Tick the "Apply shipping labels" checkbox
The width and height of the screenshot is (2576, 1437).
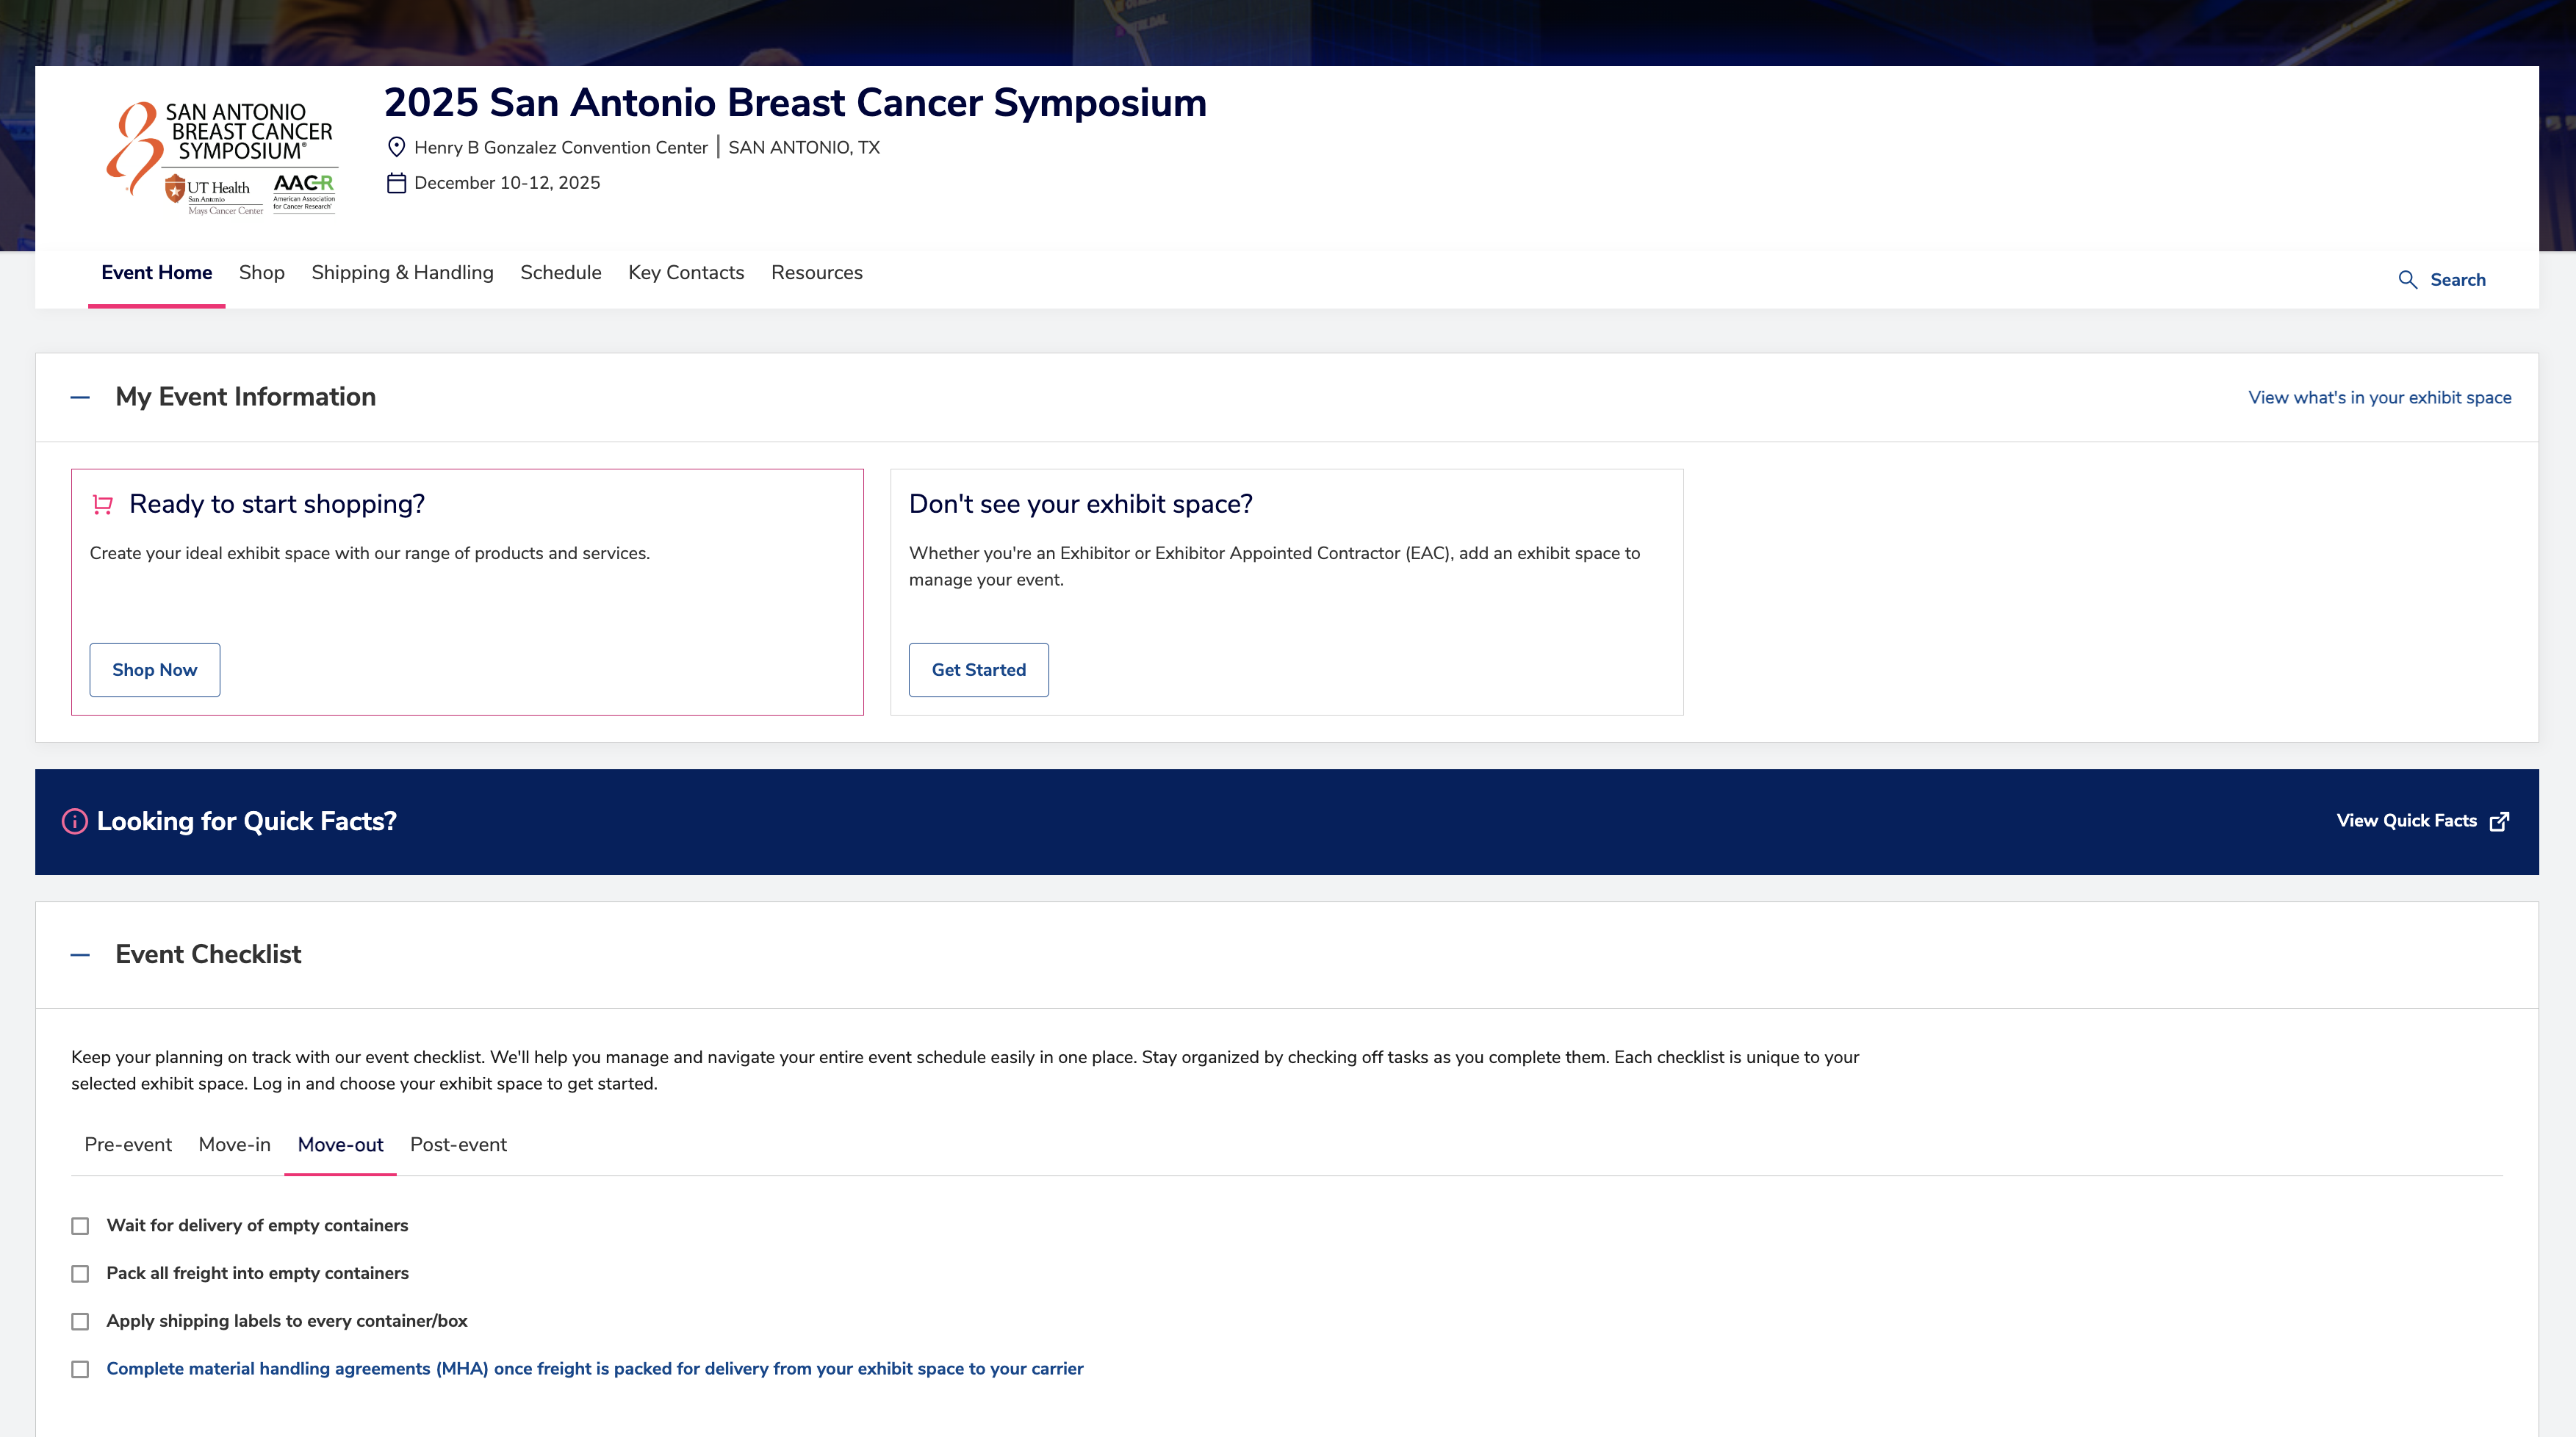tap(80, 1322)
